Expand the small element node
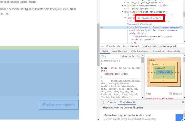This screenshot has width=185, height=121. point(132,39)
